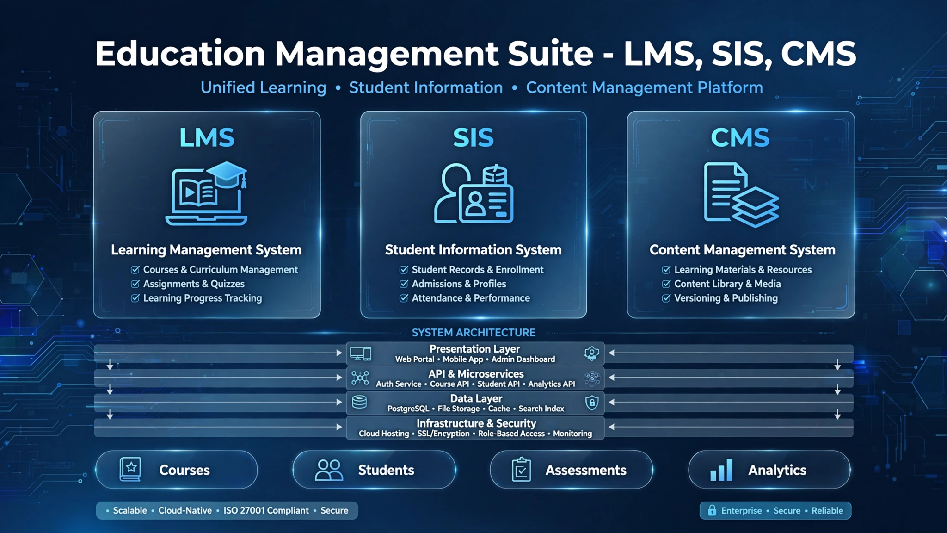Toggle Courses & Curriculum Management checkmark
This screenshot has width=947, height=533.
[x=135, y=269]
